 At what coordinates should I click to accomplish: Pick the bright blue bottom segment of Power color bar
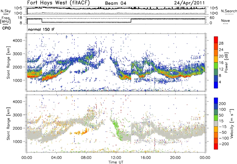point(216,85)
